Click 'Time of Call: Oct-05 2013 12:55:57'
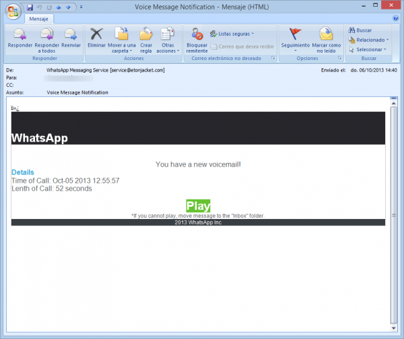This screenshot has width=404, height=339. click(x=65, y=181)
